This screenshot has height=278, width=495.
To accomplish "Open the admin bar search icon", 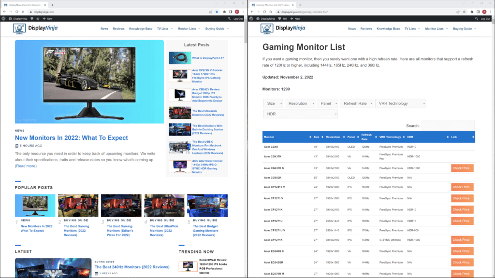I will [229, 18].
